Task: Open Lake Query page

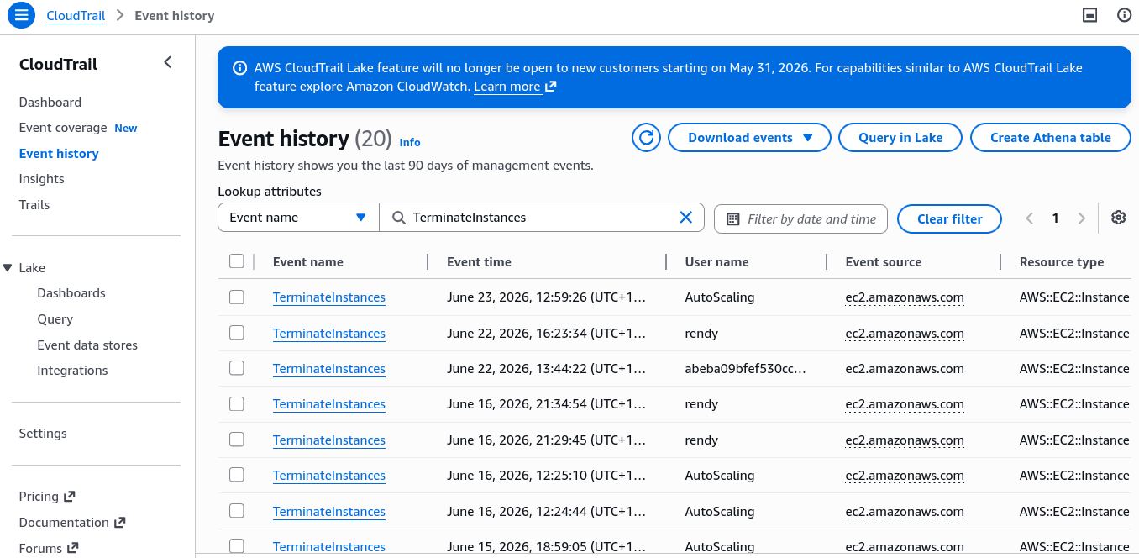Action: (55, 319)
